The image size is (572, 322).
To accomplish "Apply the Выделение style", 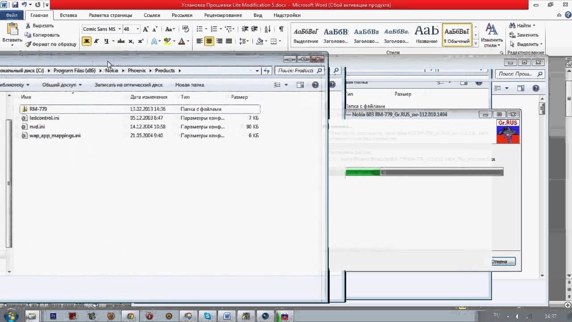I will point(306,35).
